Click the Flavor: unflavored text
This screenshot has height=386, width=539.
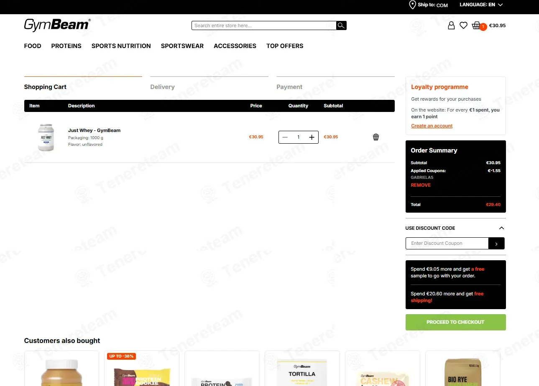(85, 145)
